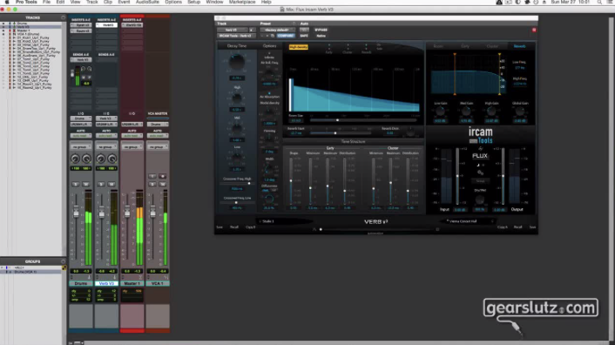Click the Global Gain knob
615x345 pixels.
coord(520,112)
